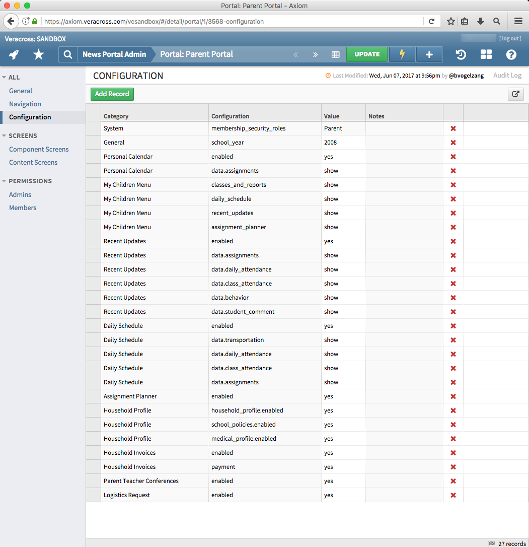Screen dimensions: 529x547
Task: Open the help question mark icon
Action: click(511, 54)
